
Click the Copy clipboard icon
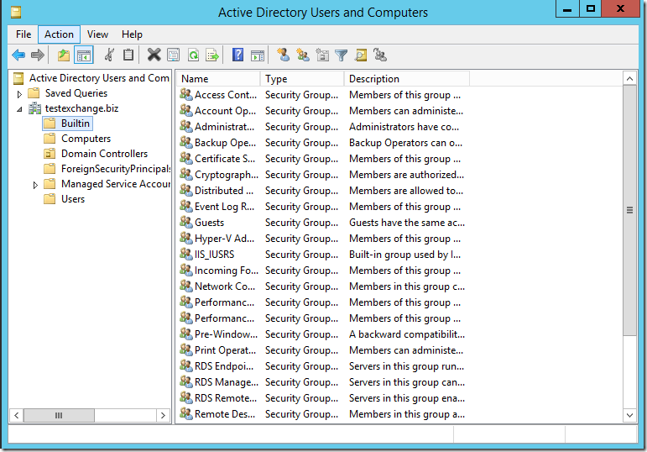[x=128, y=55]
